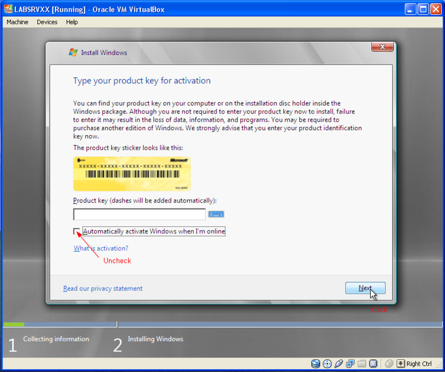Viewport: 445px width, 372px height.
Task: Click the Install Windows logo icon
Action: [x=73, y=52]
